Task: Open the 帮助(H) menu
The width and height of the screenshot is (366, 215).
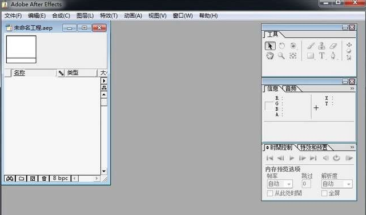Action: click(208, 15)
